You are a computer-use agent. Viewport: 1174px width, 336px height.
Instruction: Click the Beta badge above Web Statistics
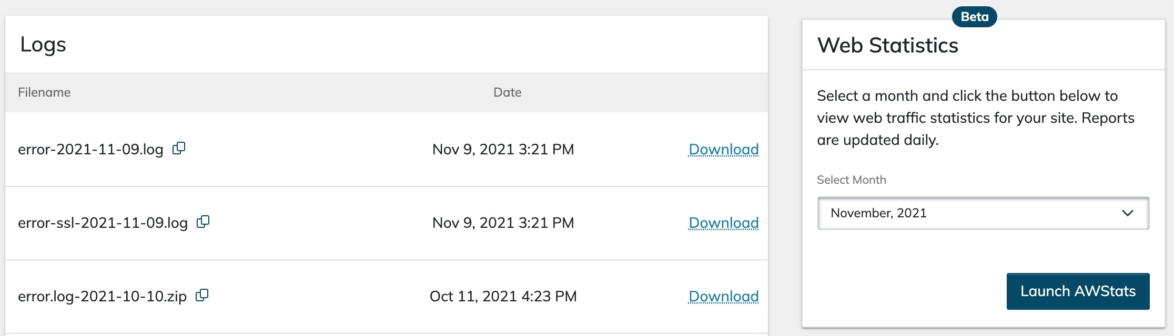[x=974, y=17]
